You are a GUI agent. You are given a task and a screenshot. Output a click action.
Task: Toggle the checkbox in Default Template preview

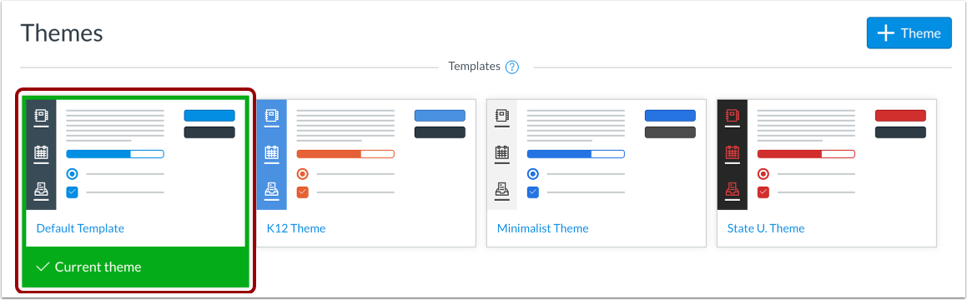click(x=72, y=192)
